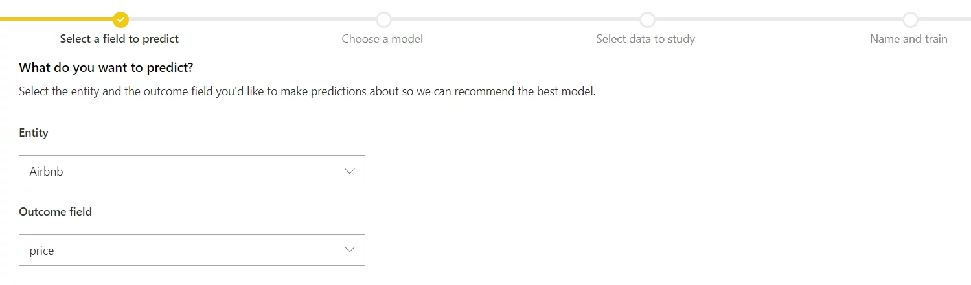Click progress line between data and train steps
The width and height of the screenshot is (971, 285).
779,19
